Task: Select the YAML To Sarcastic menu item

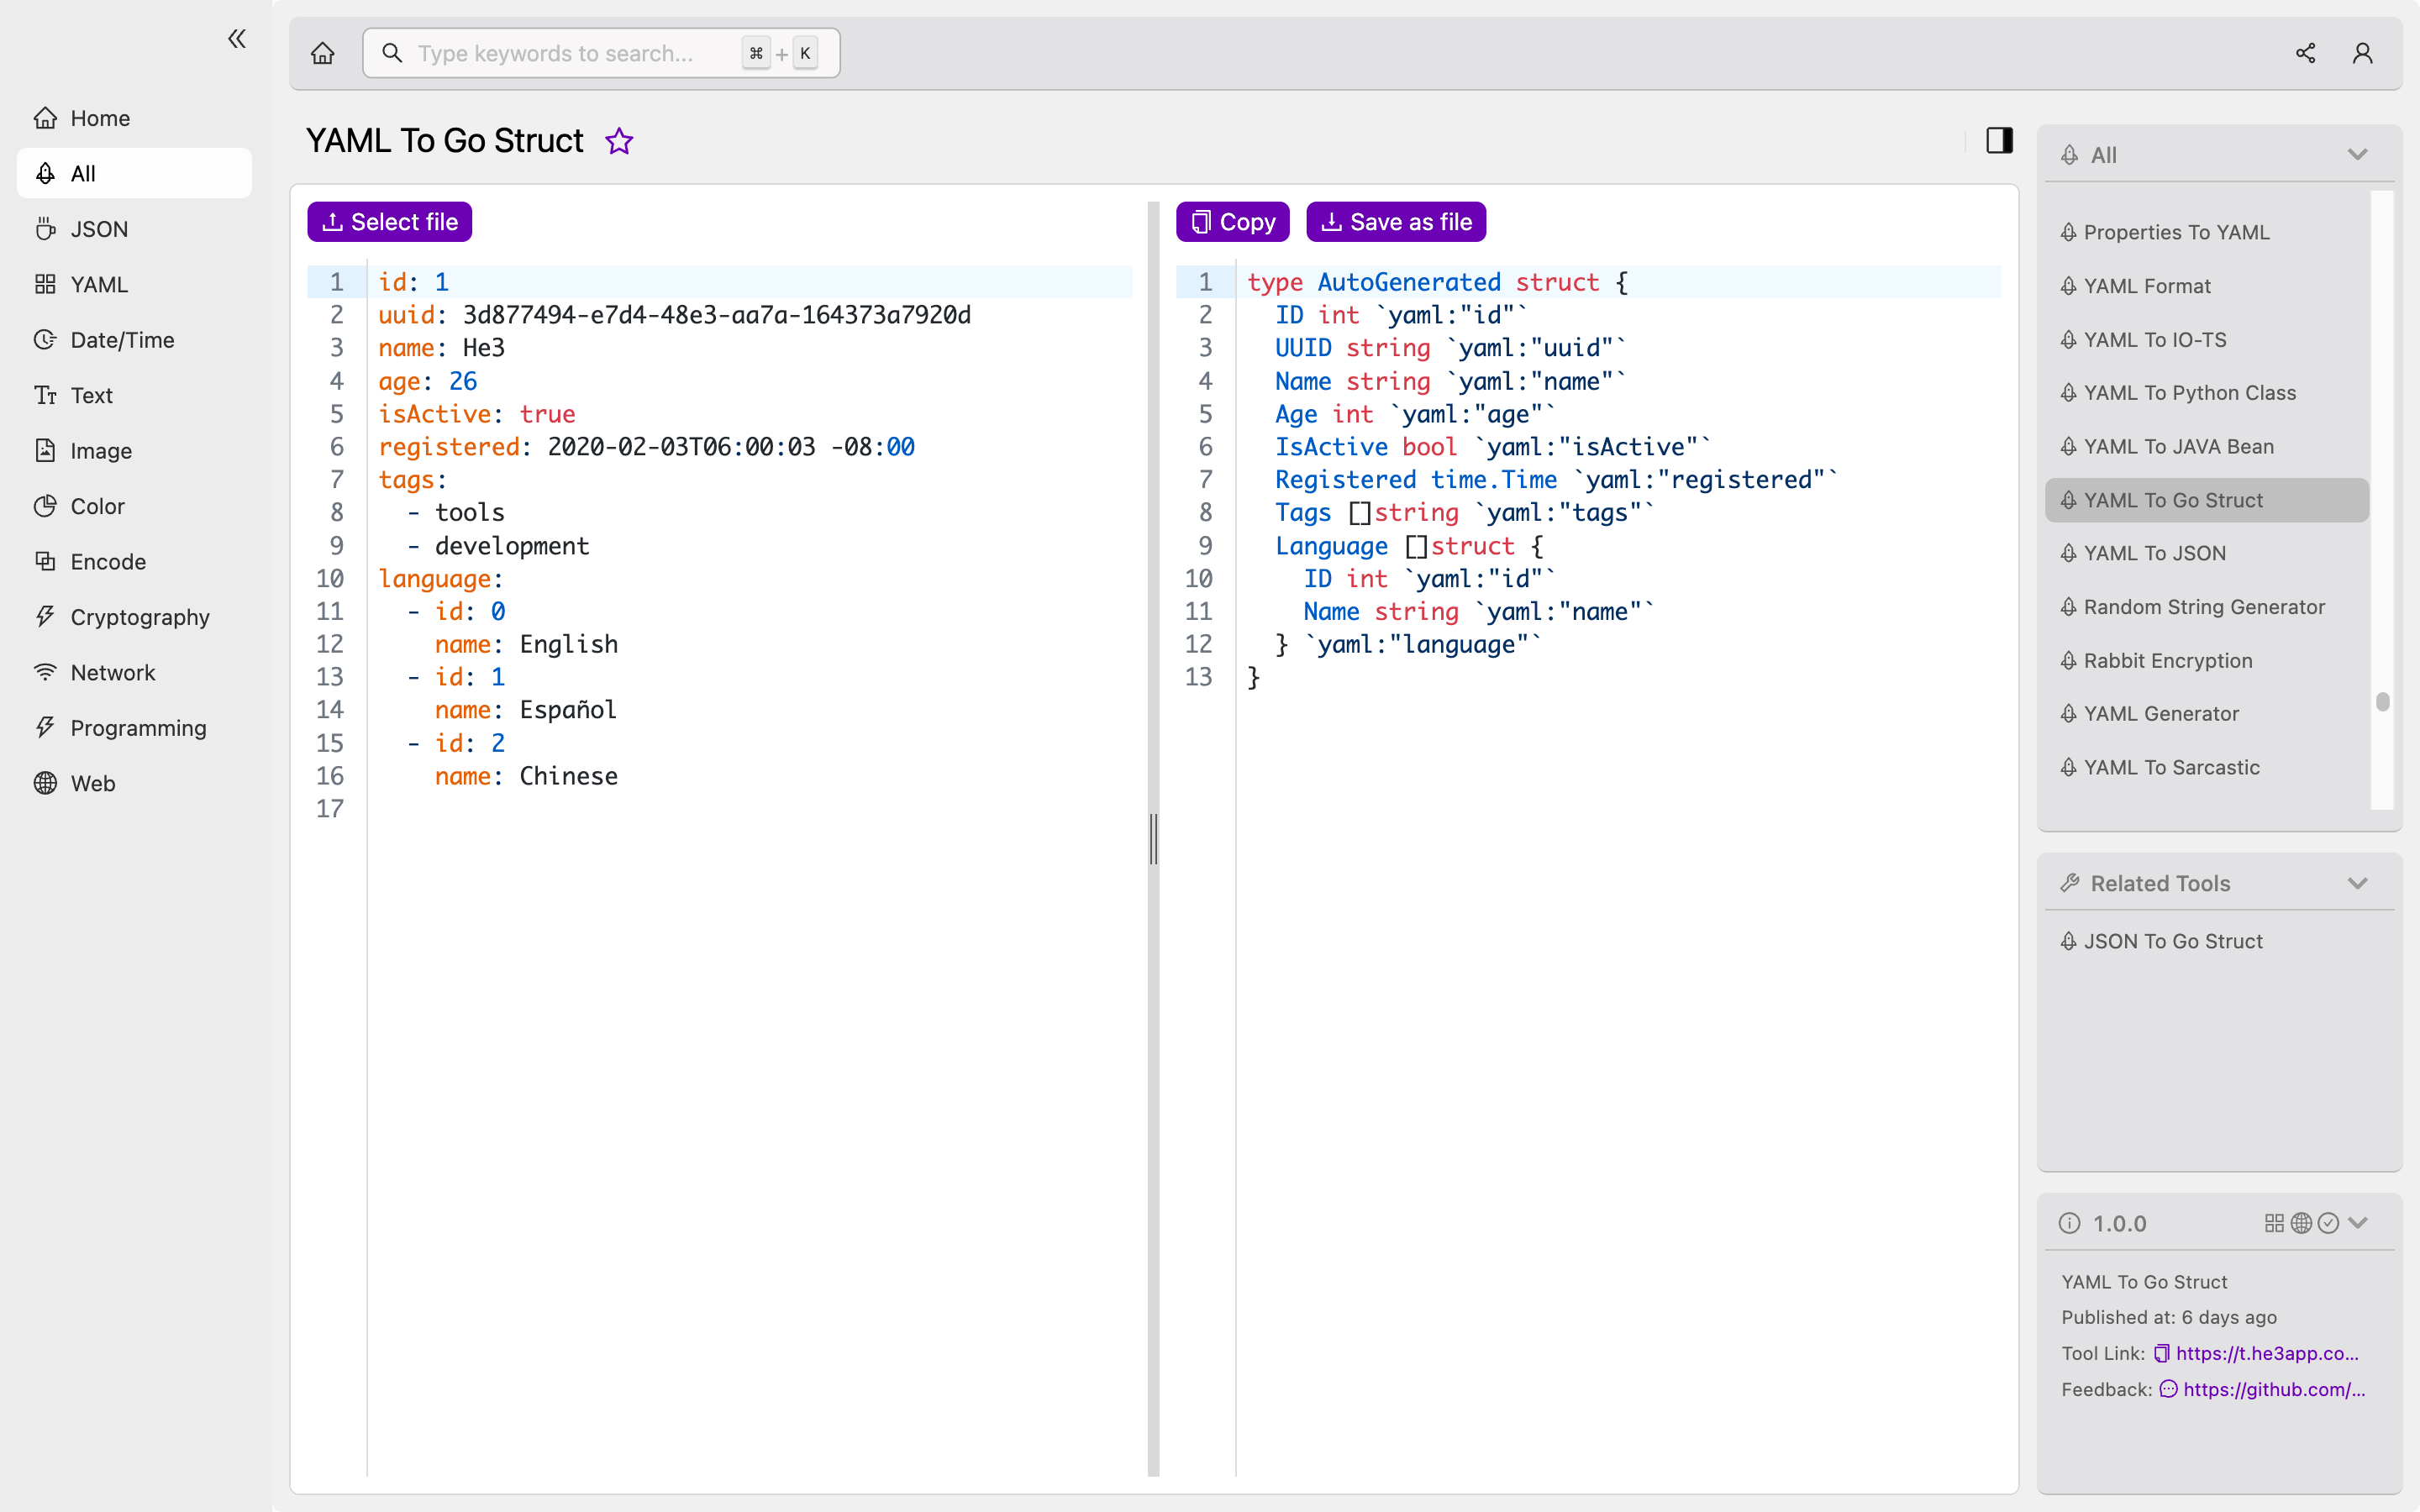Action: (x=2173, y=766)
